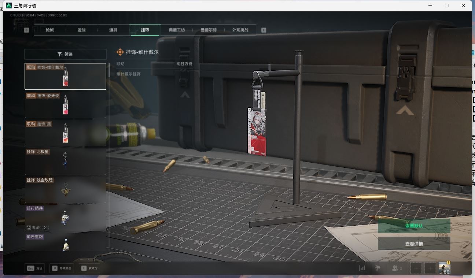The height and width of the screenshot is (278, 475).
Task: Click the first dashed plus slot
Action: click(416, 268)
